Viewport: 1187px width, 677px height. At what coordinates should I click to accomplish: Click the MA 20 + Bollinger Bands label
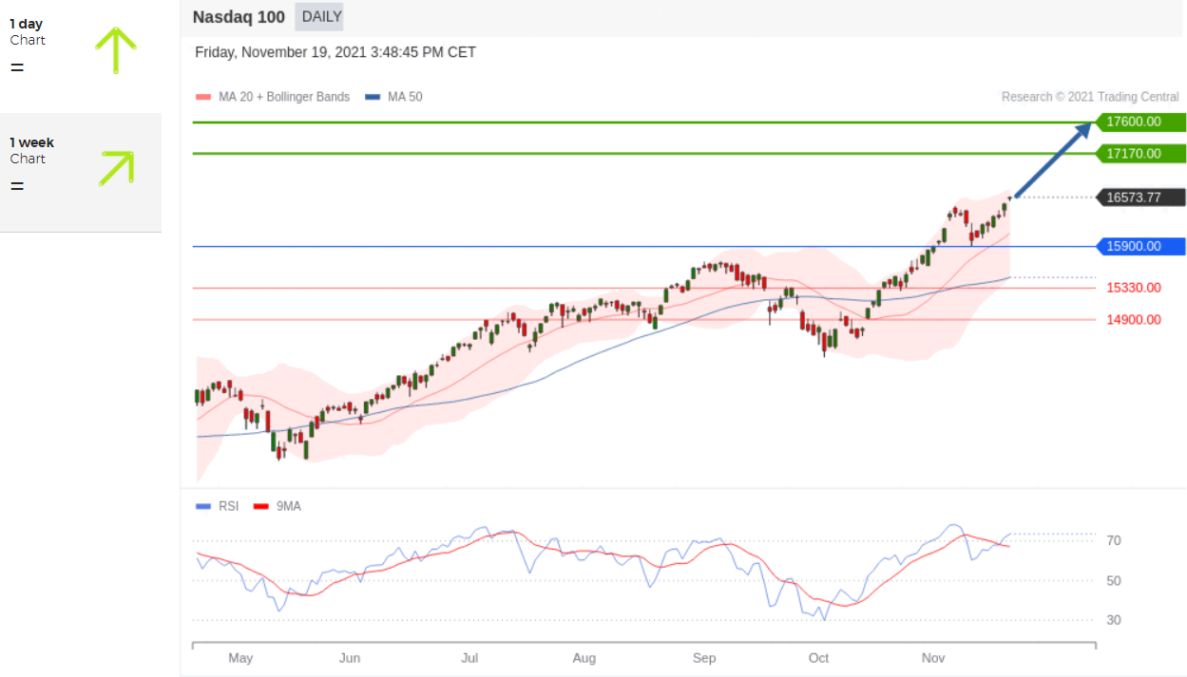[284, 97]
